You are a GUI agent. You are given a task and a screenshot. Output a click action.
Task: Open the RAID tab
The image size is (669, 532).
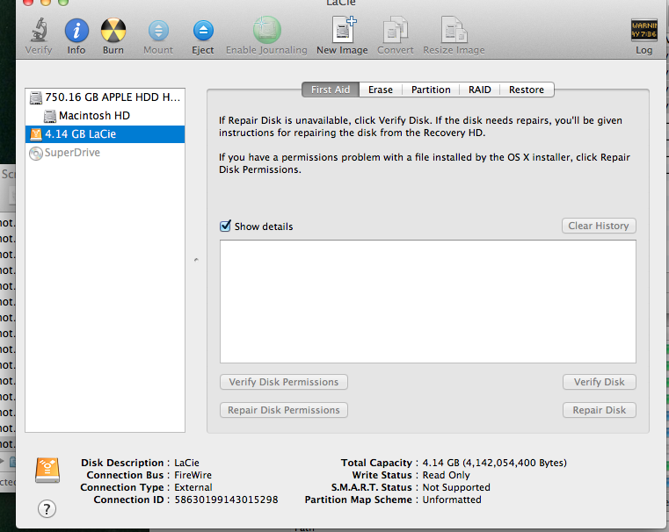tap(479, 90)
